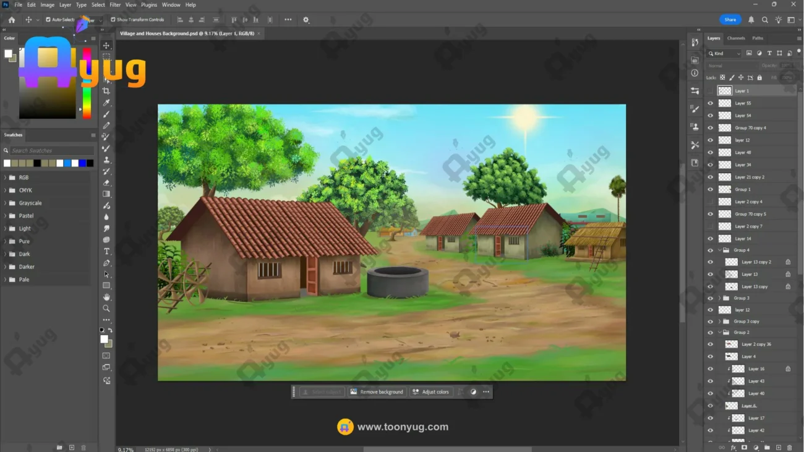
Task: Hide Layer 55 using eye icon
Action: tap(710, 103)
